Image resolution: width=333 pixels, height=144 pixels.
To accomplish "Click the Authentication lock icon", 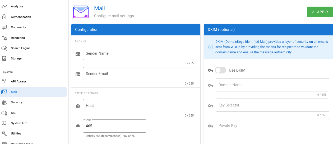I will pyautogui.click(x=4, y=17).
